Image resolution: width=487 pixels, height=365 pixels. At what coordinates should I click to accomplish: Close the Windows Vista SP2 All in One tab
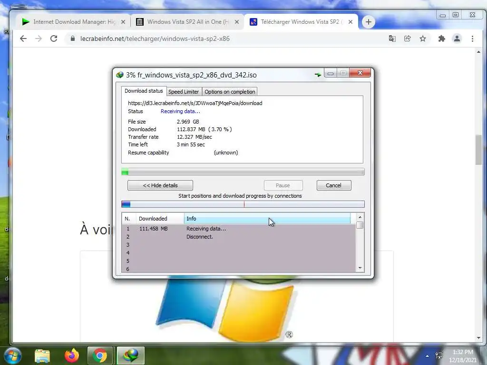237,22
